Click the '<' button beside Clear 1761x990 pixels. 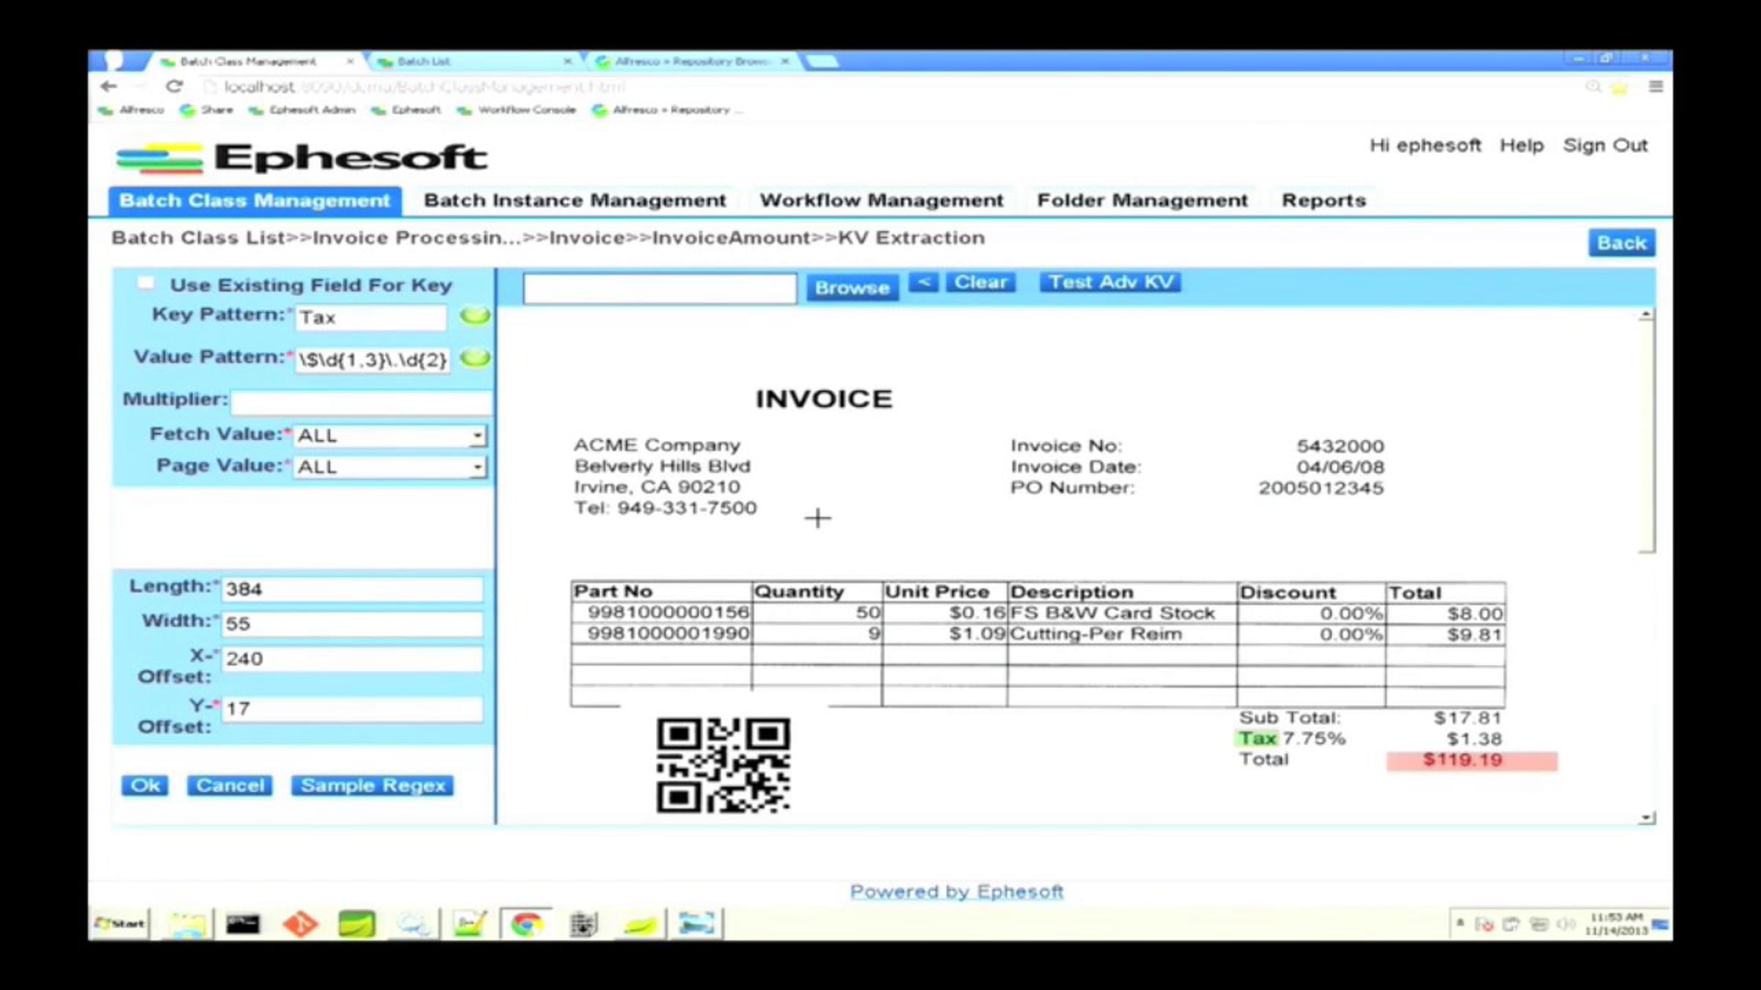pyautogui.click(x=923, y=282)
